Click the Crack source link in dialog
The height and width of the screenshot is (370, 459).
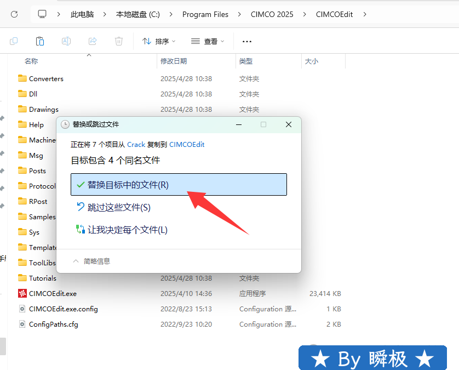136,144
